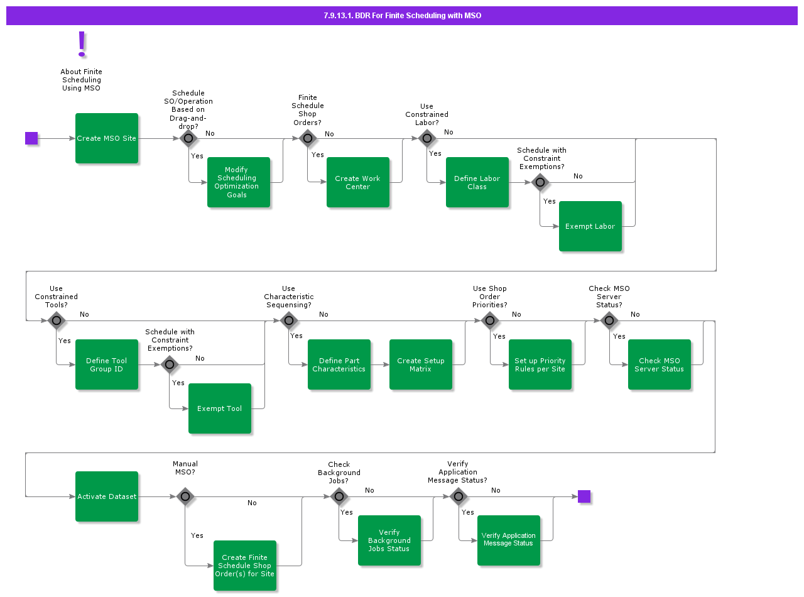Open the Create Setup Matrix activity
This screenshot has height=597, width=804.
coord(421,364)
